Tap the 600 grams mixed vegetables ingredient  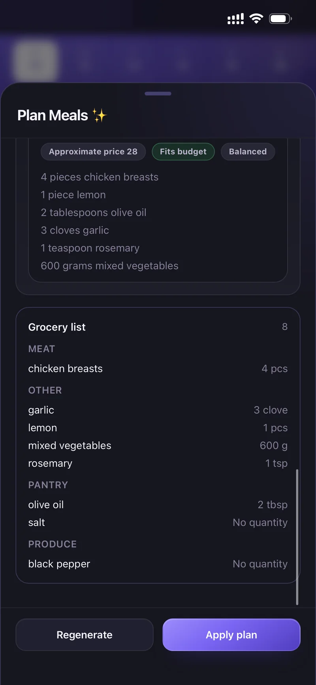[x=109, y=266]
